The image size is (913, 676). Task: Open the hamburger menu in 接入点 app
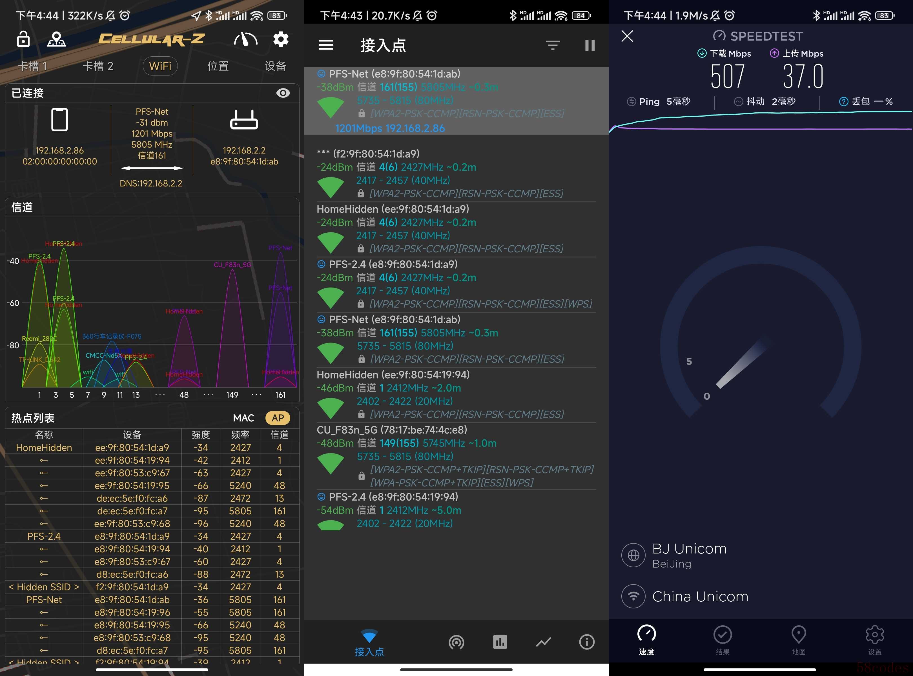click(326, 45)
